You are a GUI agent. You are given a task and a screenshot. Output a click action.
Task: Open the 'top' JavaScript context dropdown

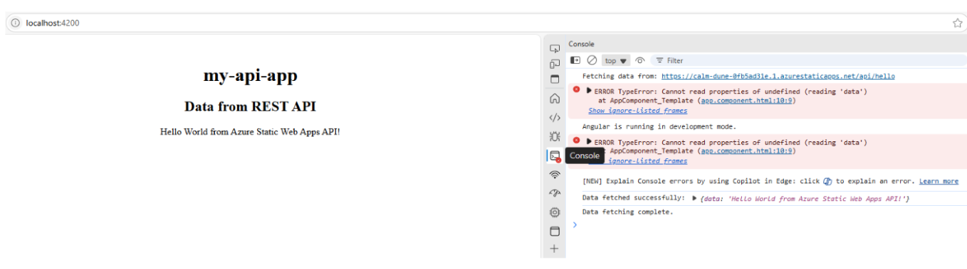click(617, 60)
